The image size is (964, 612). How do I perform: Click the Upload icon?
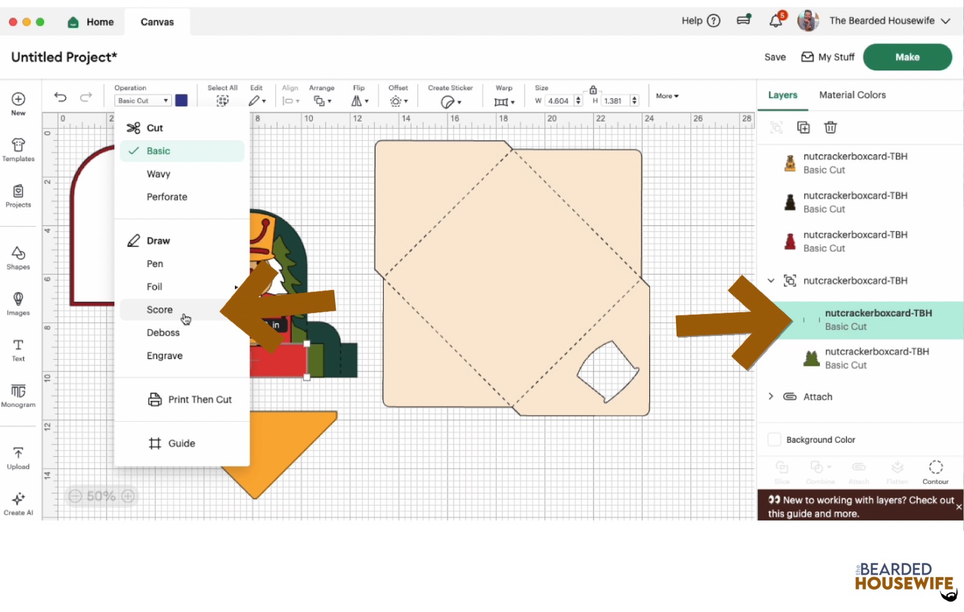coord(18,457)
